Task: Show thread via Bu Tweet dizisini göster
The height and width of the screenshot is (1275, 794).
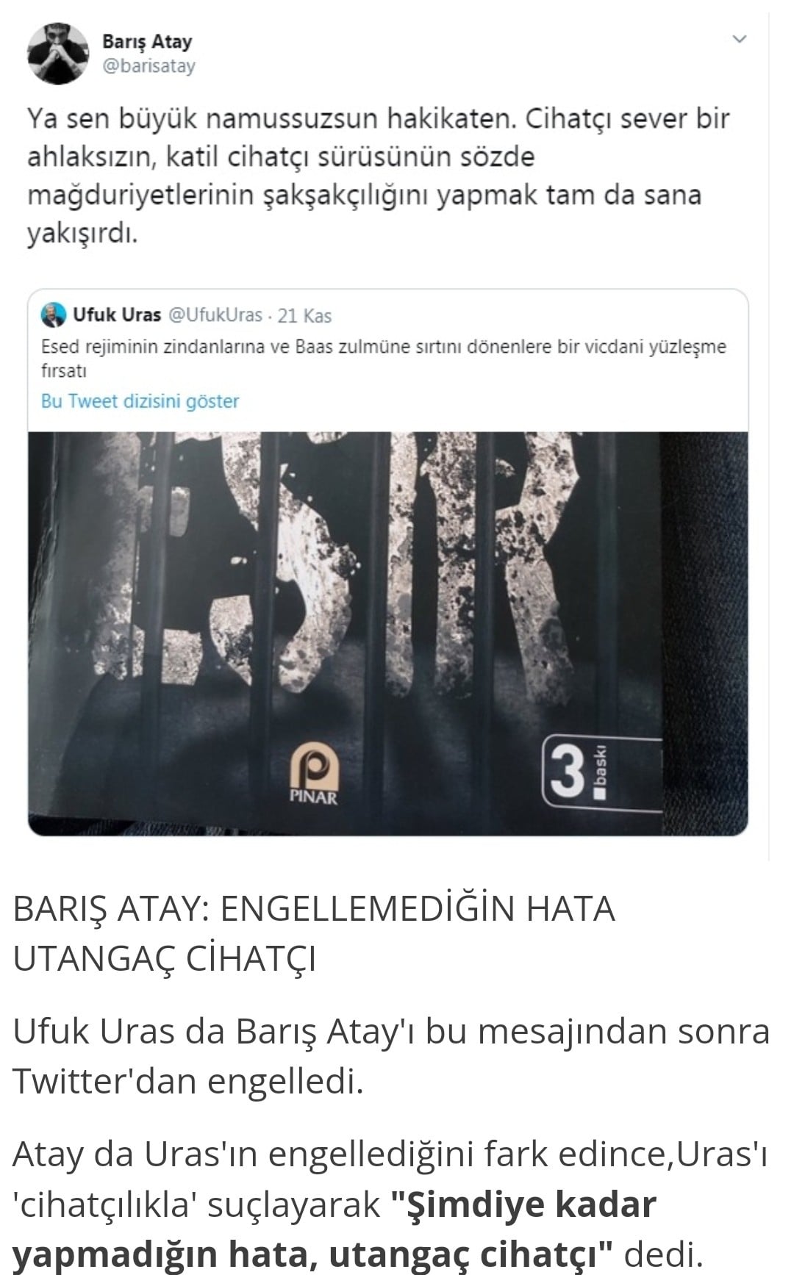Action: coord(140,401)
